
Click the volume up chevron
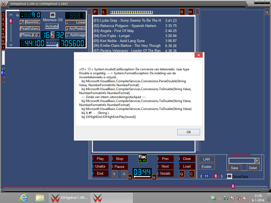(x=11, y=15)
